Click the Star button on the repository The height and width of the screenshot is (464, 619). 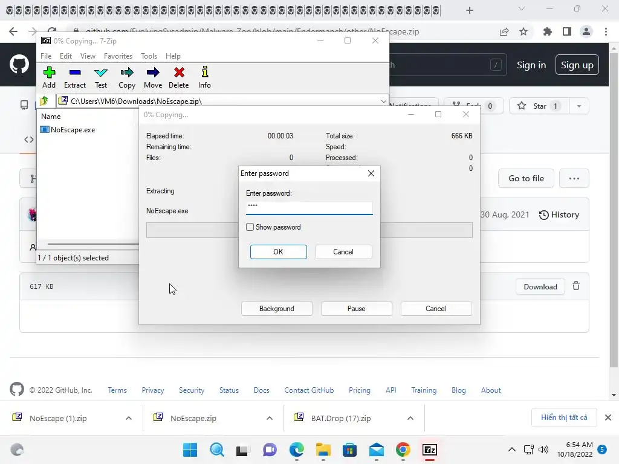[x=539, y=106]
